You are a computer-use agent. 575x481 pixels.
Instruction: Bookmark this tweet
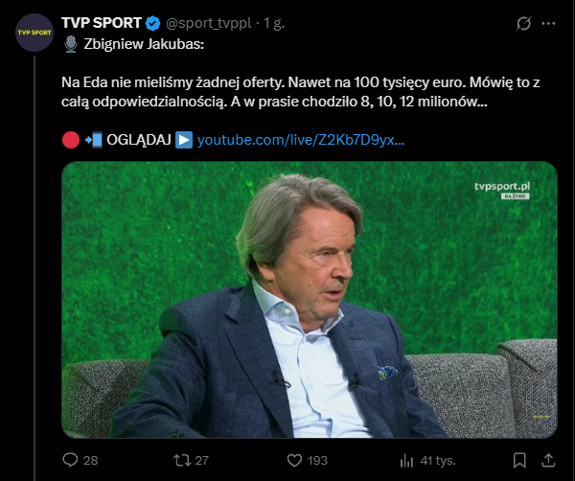click(523, 460)
